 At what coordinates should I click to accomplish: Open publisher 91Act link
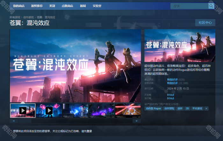point(170,98)
